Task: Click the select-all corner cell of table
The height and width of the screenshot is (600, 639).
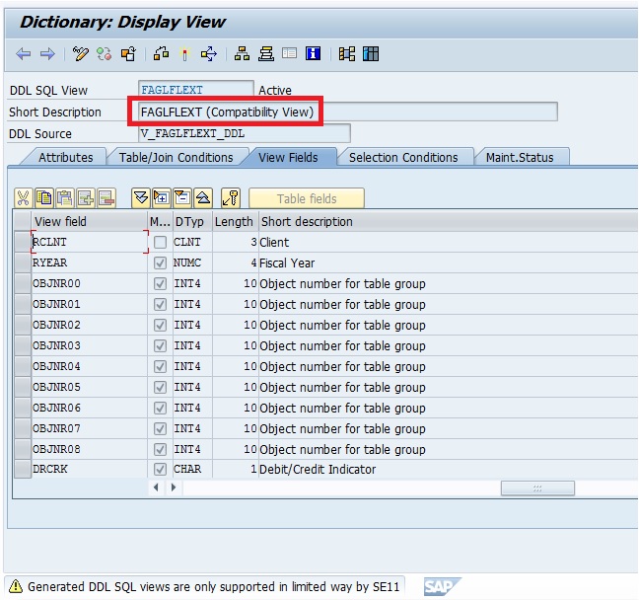Action: coord(23,221)
